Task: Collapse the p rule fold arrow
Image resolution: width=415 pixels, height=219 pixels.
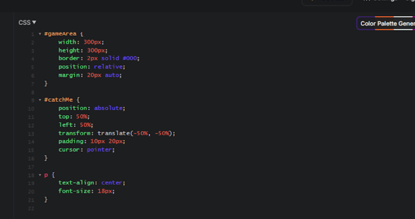Action: pos(40,175)
